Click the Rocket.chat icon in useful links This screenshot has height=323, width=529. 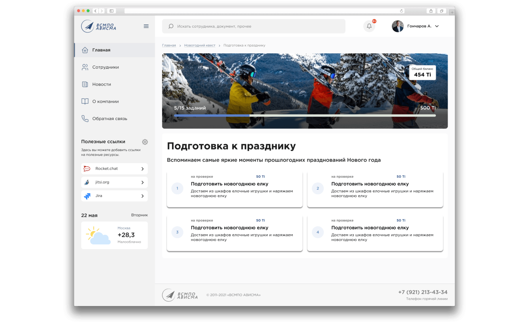coord(87,169)
